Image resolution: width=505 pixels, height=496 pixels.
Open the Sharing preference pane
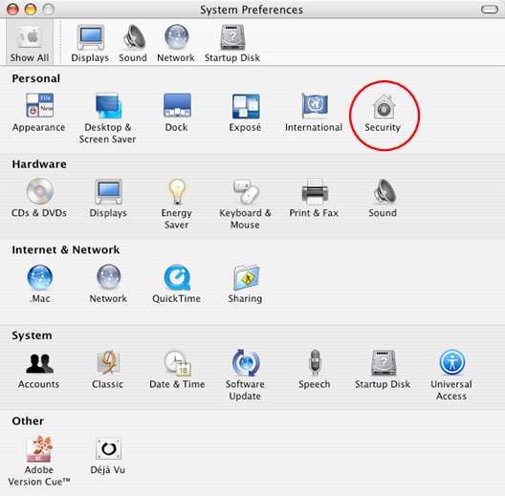(x=246, y=284)
